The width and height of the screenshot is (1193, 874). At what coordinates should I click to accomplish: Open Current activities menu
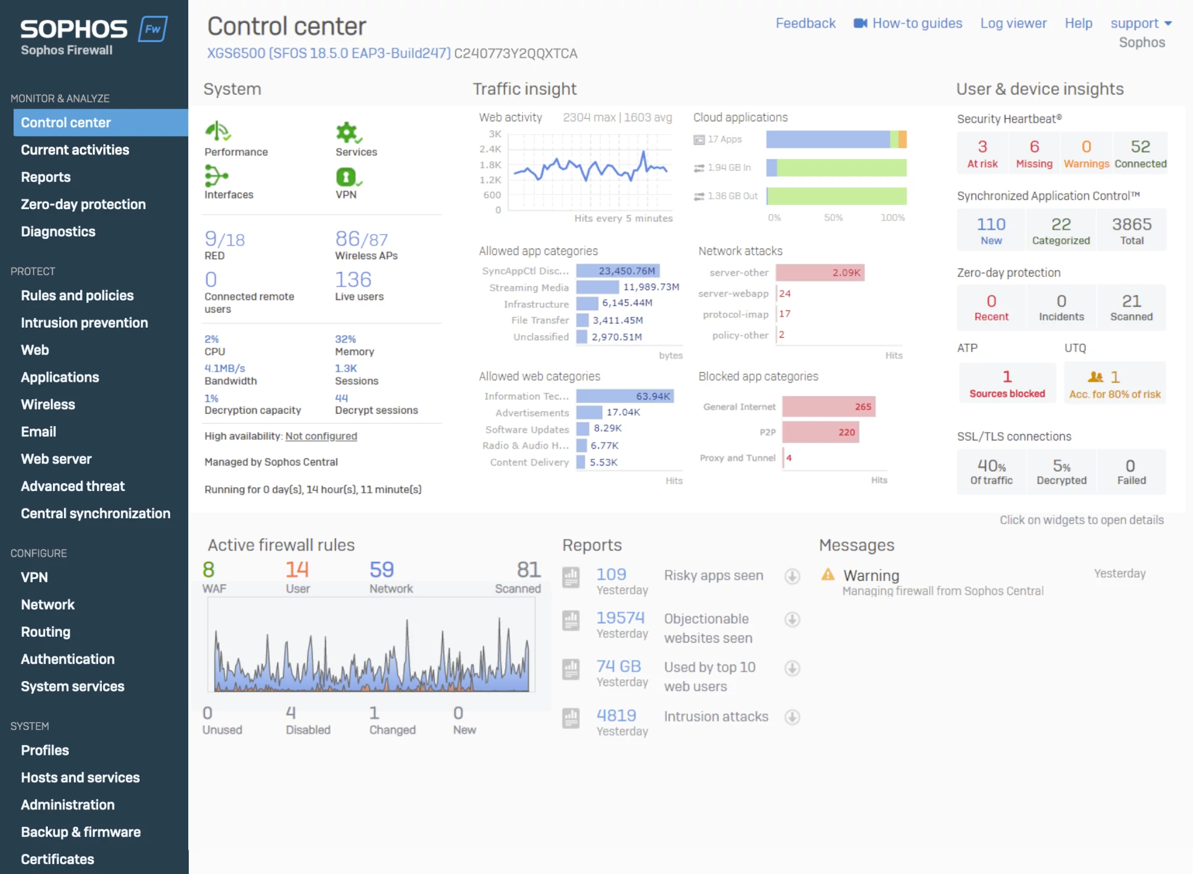(75, 150)
